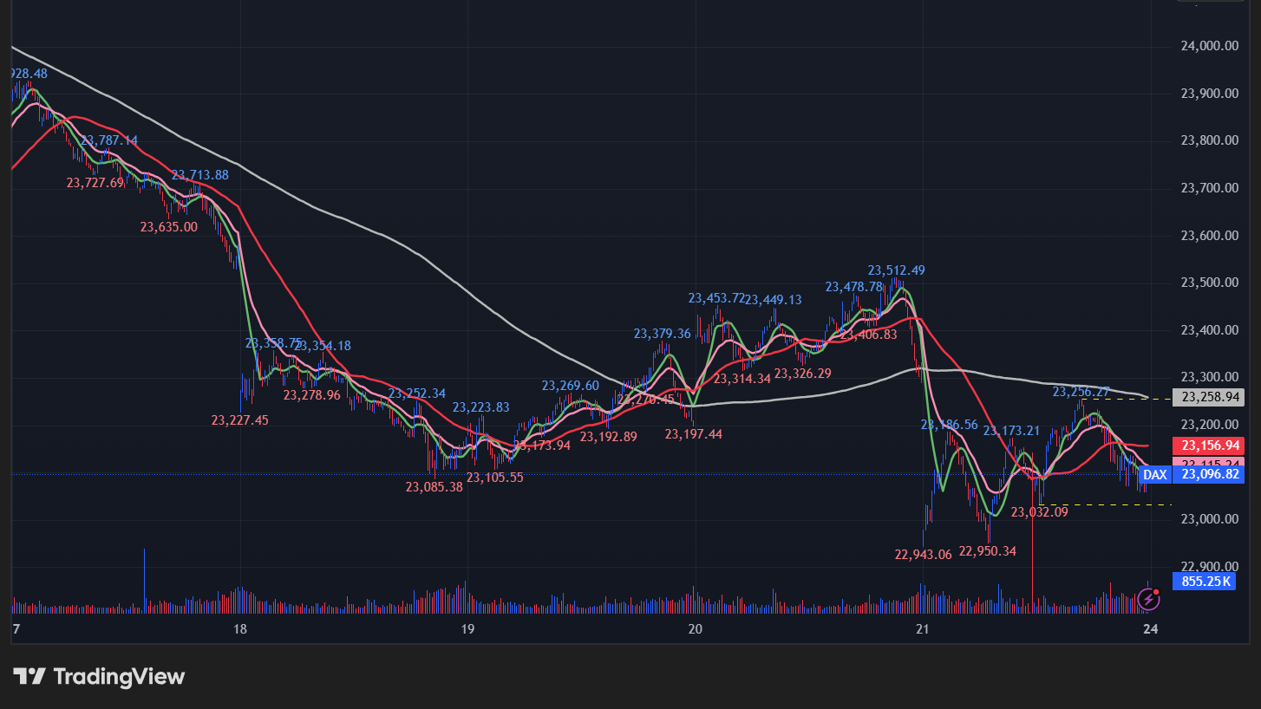Click the 23,085.38 pivot low label
The width and height of the screenshot is (1261, 709).
click(434, 487)
